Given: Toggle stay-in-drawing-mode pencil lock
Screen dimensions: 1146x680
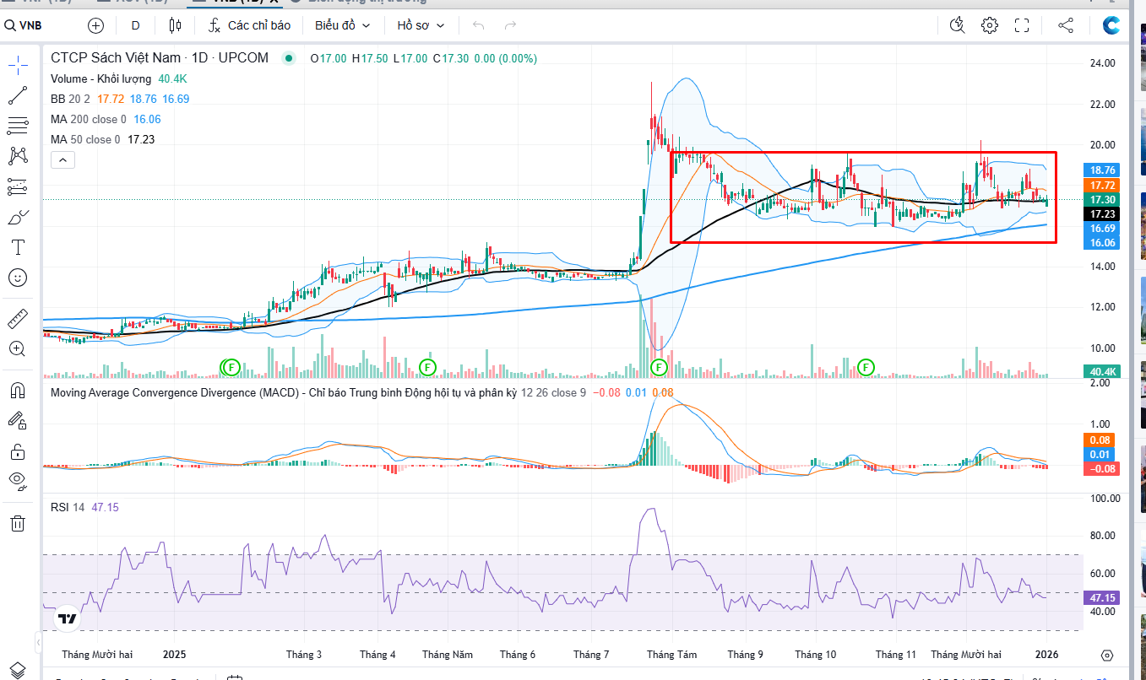Looking at the screenshot, I should (18, 420).
